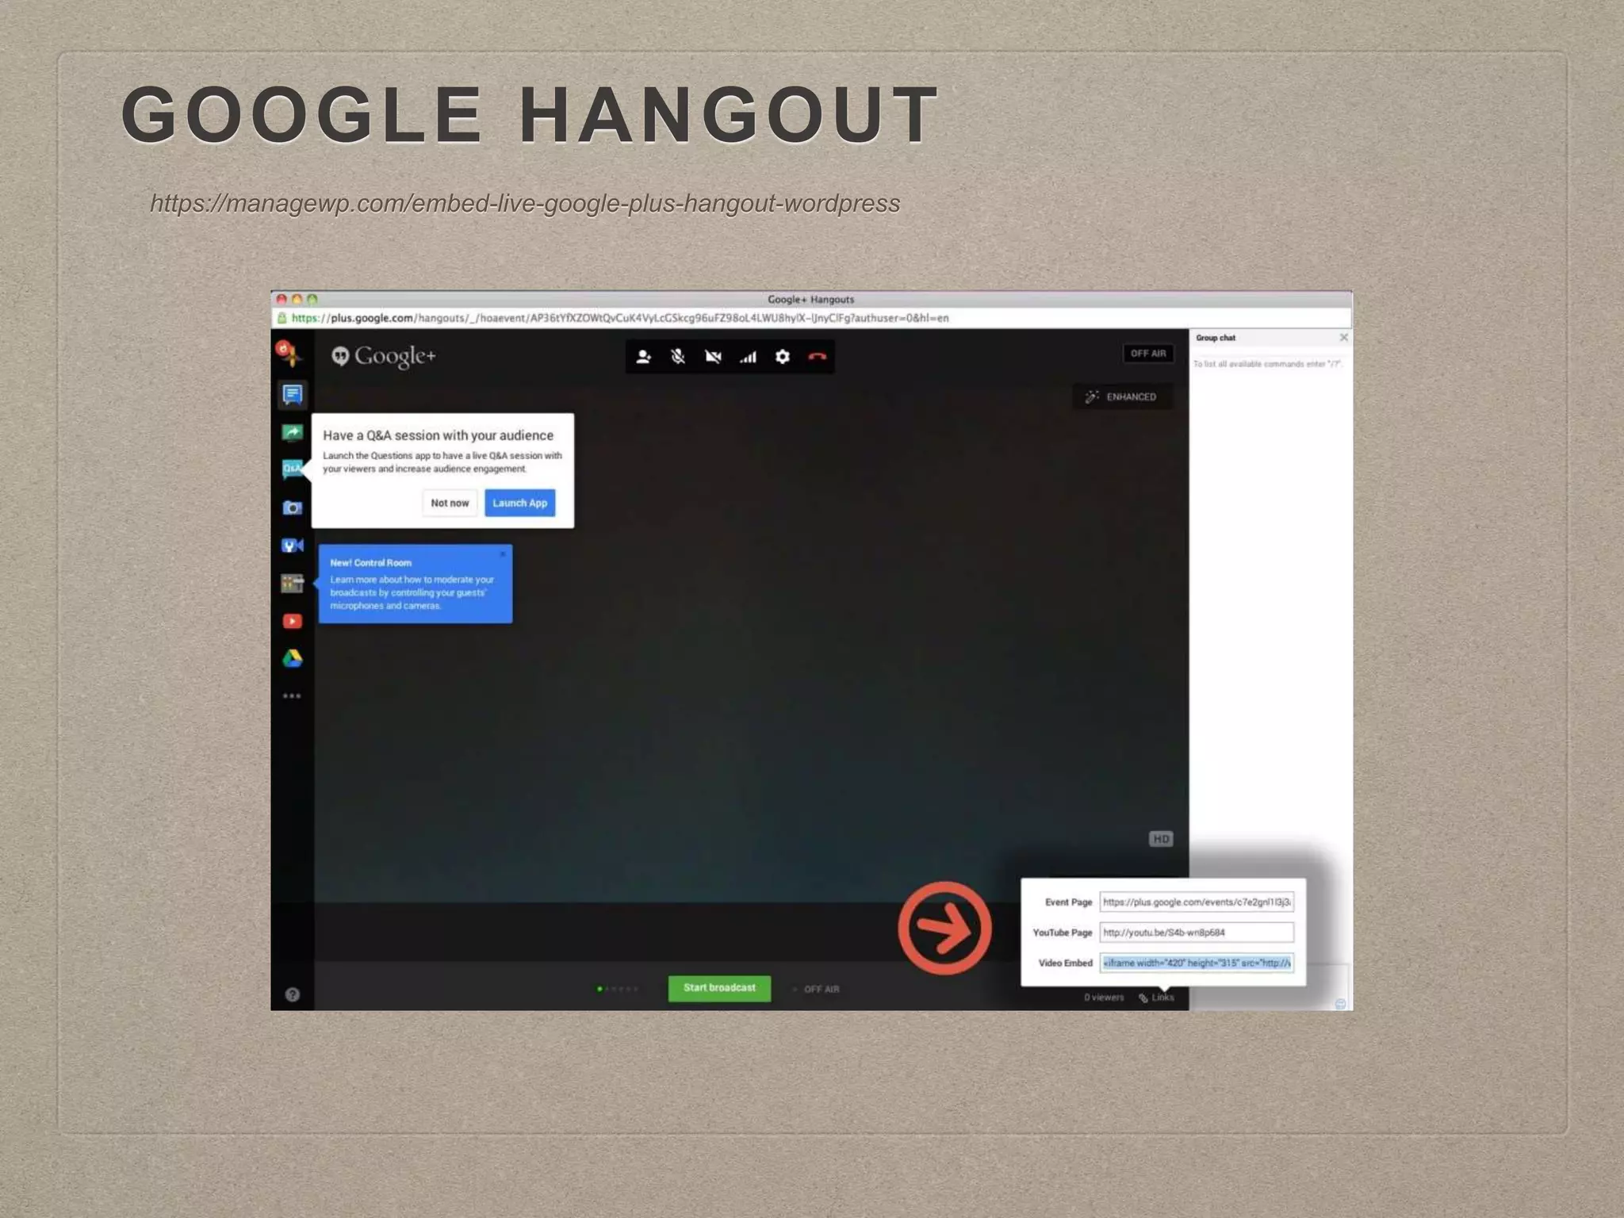1624x1218 pixels.
Task: Leave the hangout with the red phone icon
Action: tap(818, 357)
